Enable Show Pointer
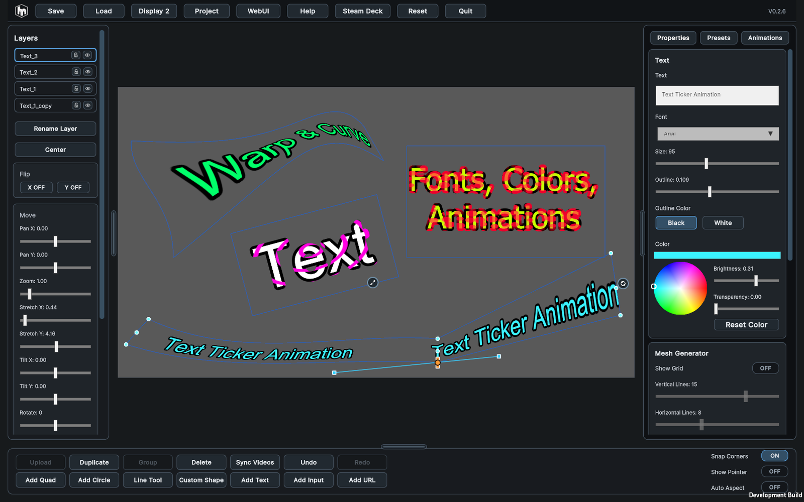804x502 pixels. [x=774, y=471]
